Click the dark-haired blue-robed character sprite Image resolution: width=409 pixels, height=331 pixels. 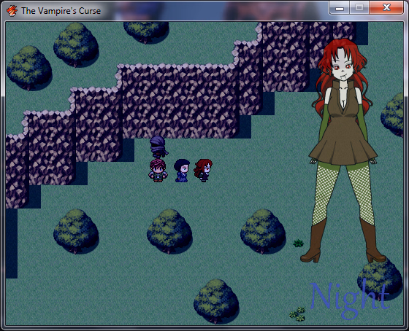(182, 171)
